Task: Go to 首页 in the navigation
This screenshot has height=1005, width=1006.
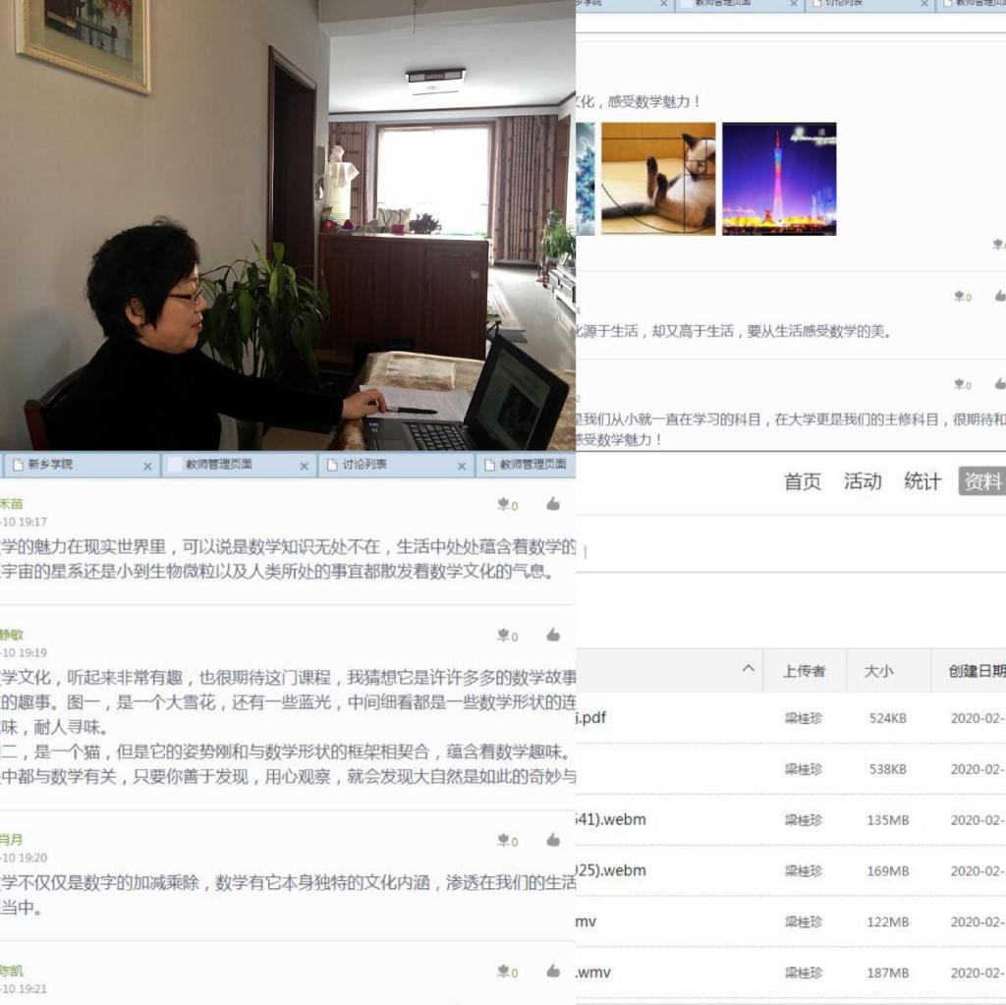Action: coord(802,481)
